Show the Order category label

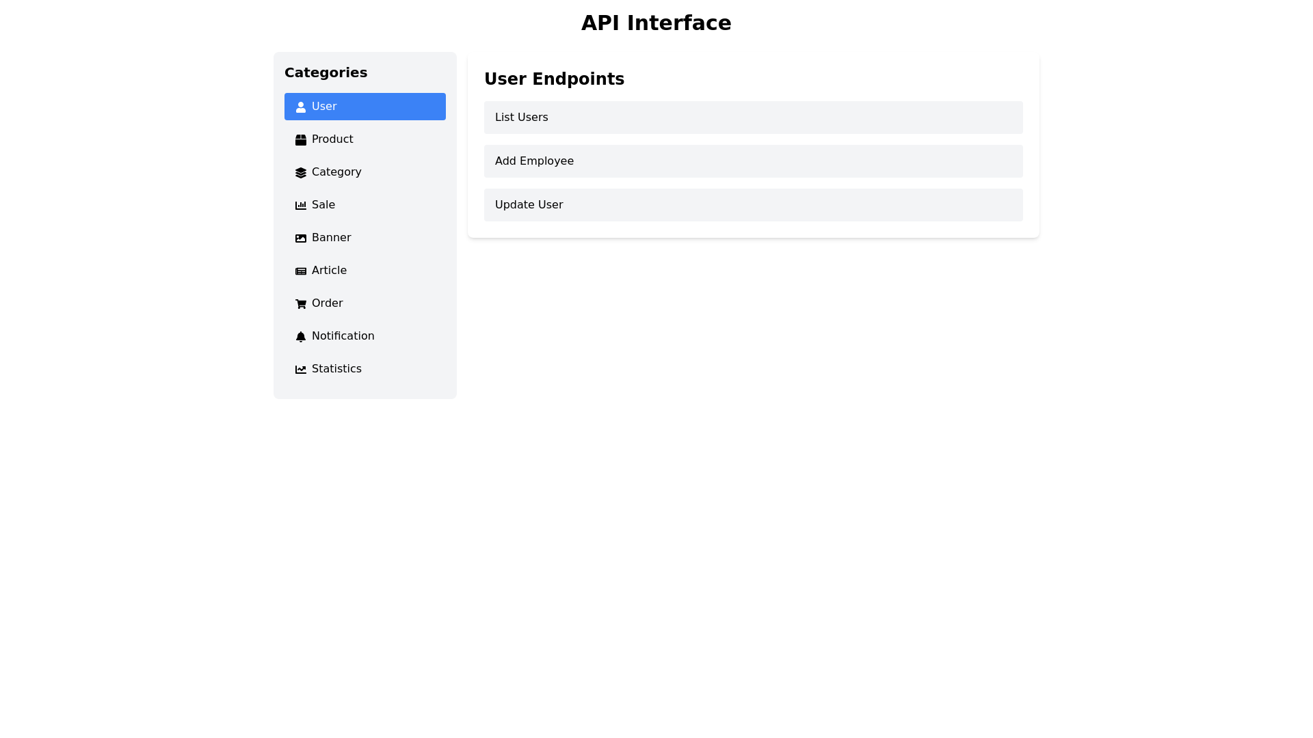(x=328, y=303)
